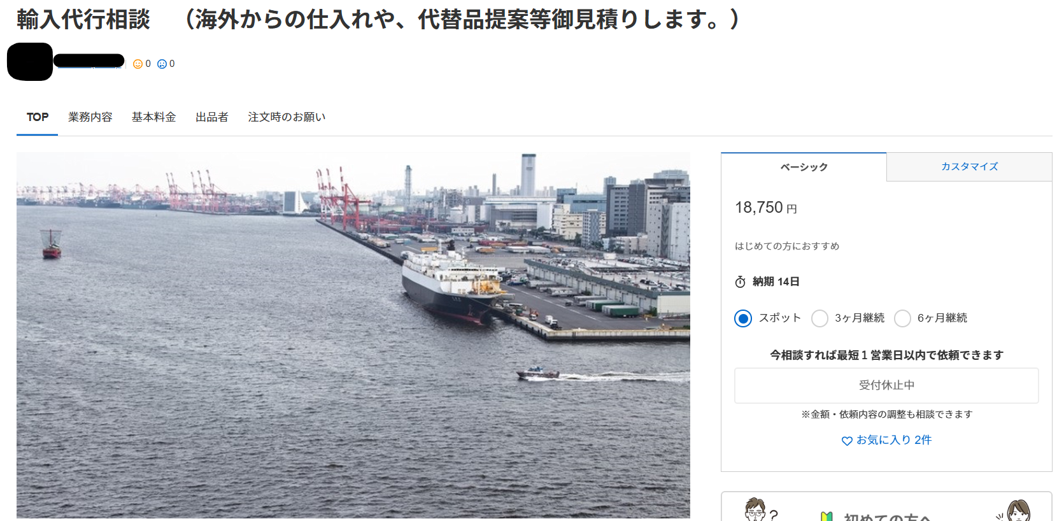Click the harbor ship photo thumbnail
1057x521 pixels.
[x=353, y=335]
